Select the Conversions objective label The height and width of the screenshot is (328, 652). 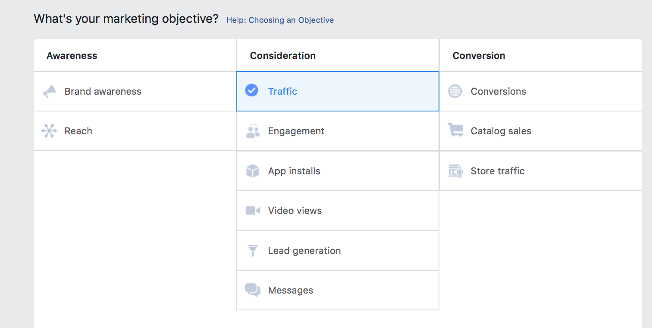[498, 91]
